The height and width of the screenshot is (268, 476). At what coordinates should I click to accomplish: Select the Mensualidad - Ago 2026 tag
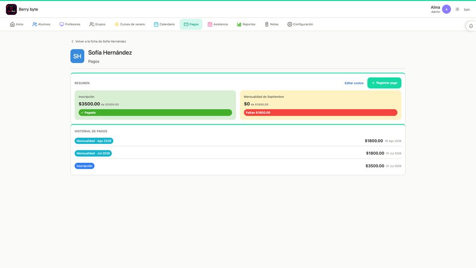click(94, 140)
